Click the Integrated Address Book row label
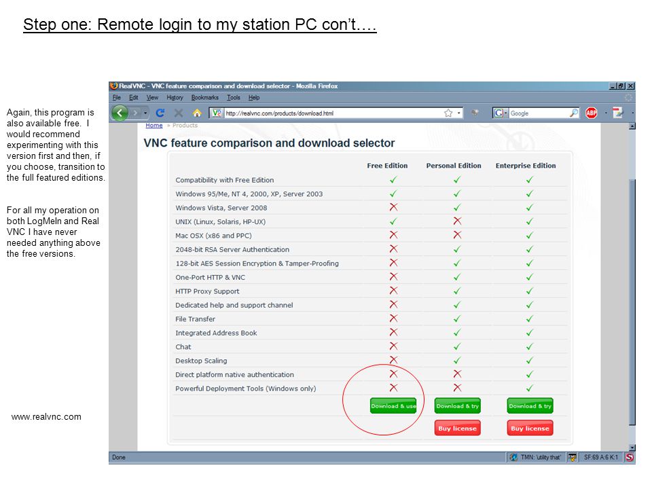652x489 pixels. (216, 333)
